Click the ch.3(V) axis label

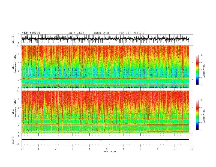13,140
